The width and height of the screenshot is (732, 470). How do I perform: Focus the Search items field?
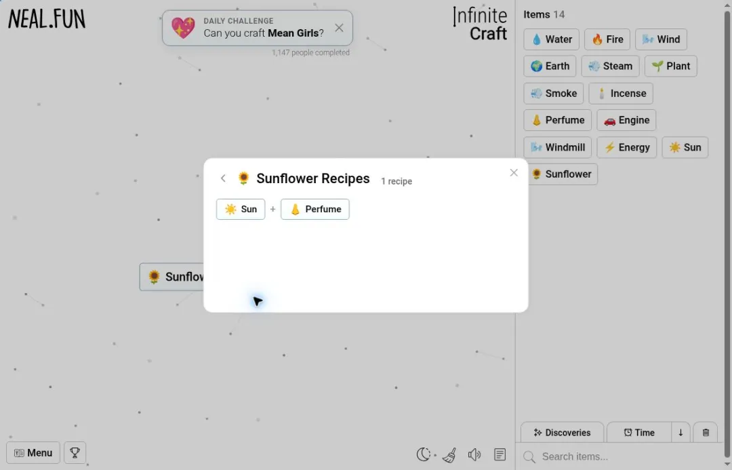tap(621, 456)
